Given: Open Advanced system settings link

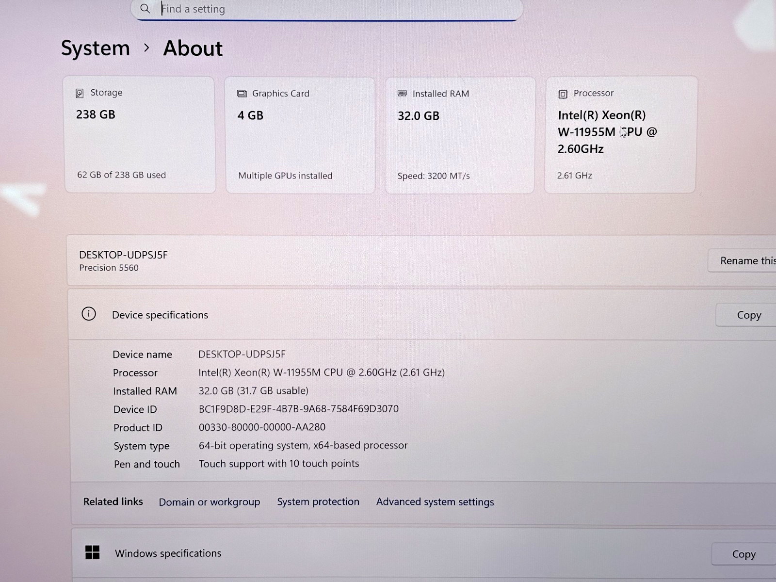Looking at the screenshot, I should [435, 502].
